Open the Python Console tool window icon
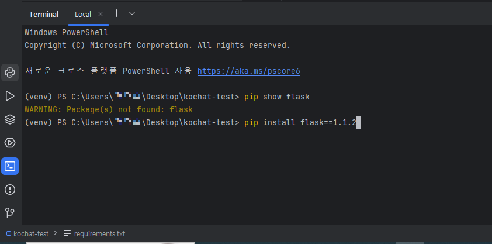 tap(10, 73)
